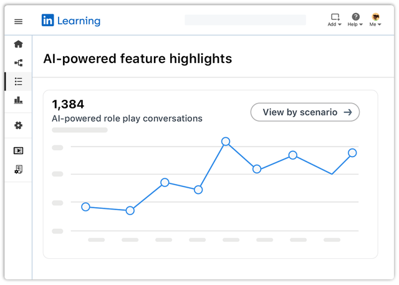Expand the Help dropdown
The image size is (399, 285).
pos(355,20)
